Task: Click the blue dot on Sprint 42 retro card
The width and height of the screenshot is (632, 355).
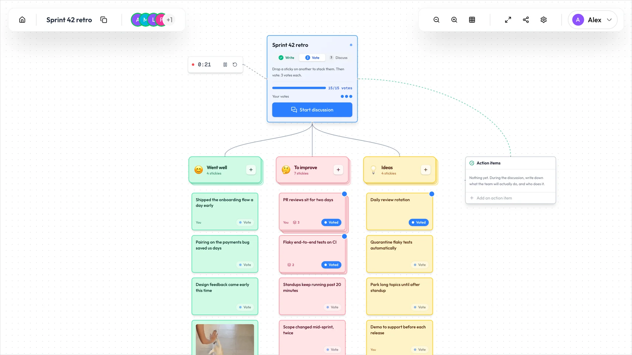Action: (351, 45)
